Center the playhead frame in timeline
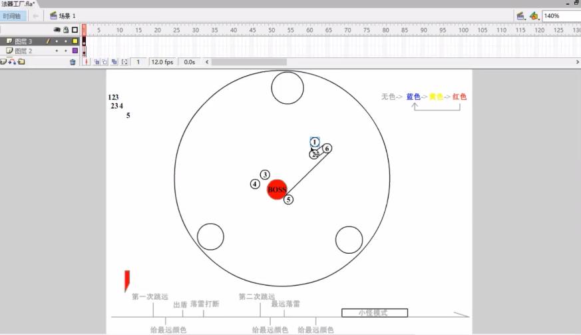The image size is (581, 335). [x=85, y=62]
